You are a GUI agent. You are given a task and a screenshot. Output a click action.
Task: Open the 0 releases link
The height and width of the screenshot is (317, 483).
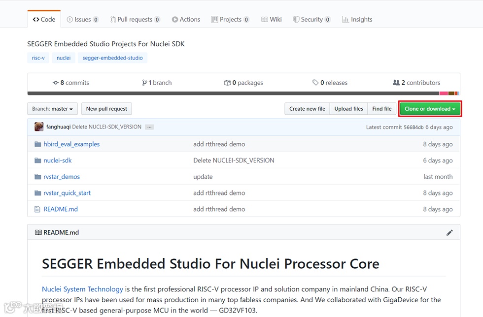pos(330,83)
